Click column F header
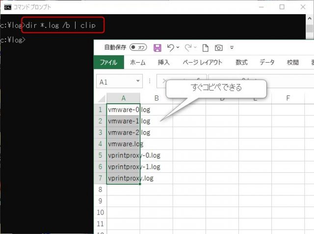The width and height of the screenshot is (314, 234). tap(288, 98)
